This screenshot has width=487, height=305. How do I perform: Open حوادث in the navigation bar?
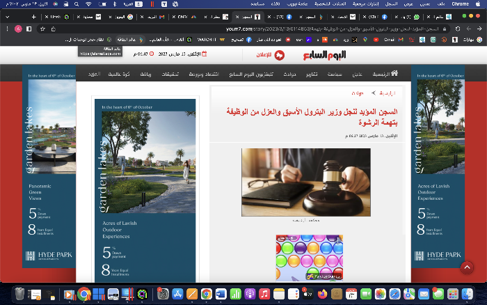click(x=289, y=74)
